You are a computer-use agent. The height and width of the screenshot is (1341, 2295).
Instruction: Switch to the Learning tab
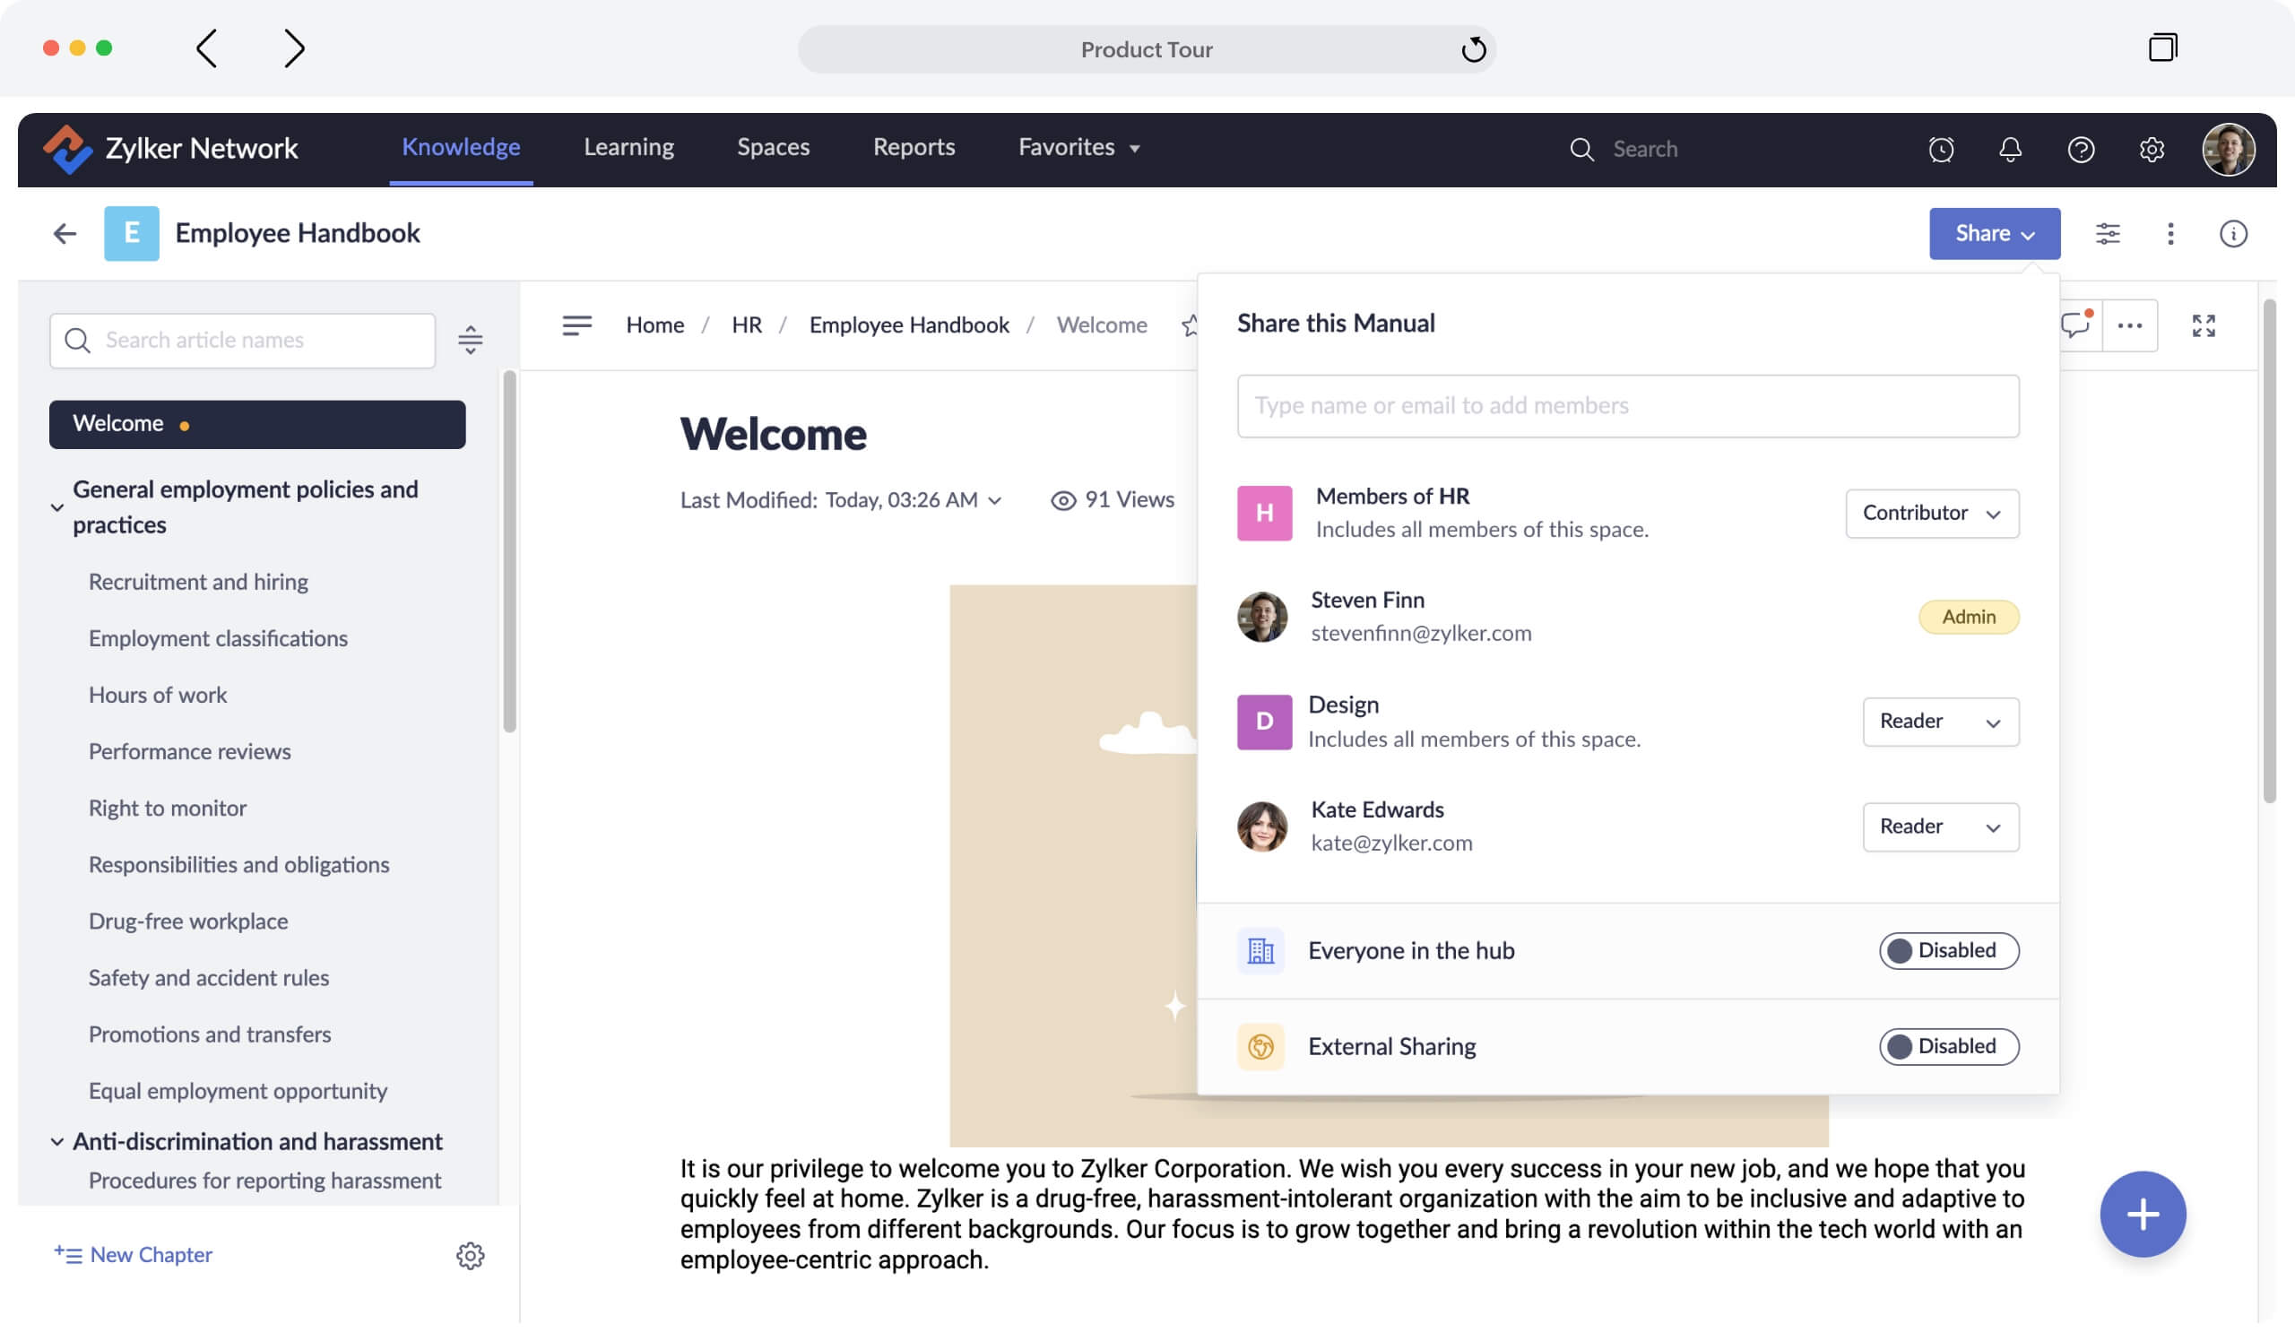(x=628, y=148)
